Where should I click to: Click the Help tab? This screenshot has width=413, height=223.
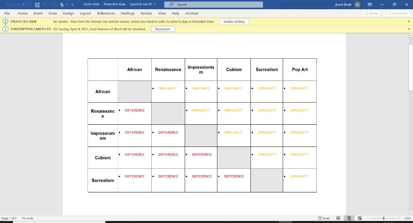(x=175, y=13)
